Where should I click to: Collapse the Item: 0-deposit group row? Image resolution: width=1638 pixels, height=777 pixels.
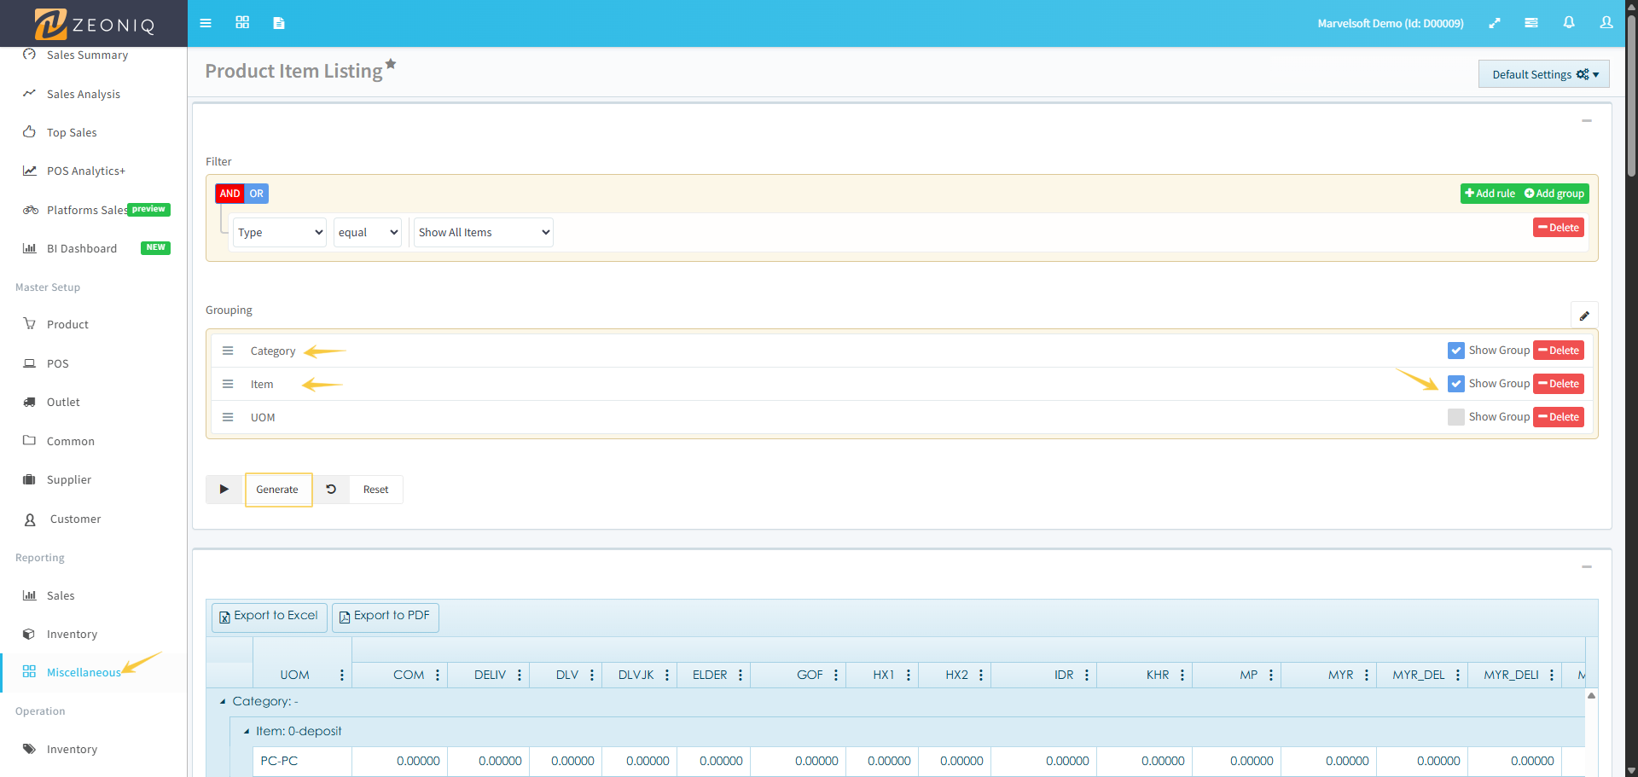pos(247,731)
